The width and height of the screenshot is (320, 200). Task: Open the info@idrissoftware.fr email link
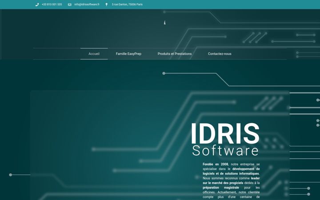87,4
